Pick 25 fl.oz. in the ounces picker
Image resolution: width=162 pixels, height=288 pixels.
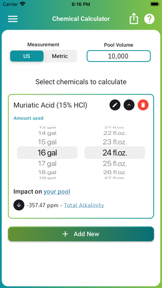coord(114,163)
